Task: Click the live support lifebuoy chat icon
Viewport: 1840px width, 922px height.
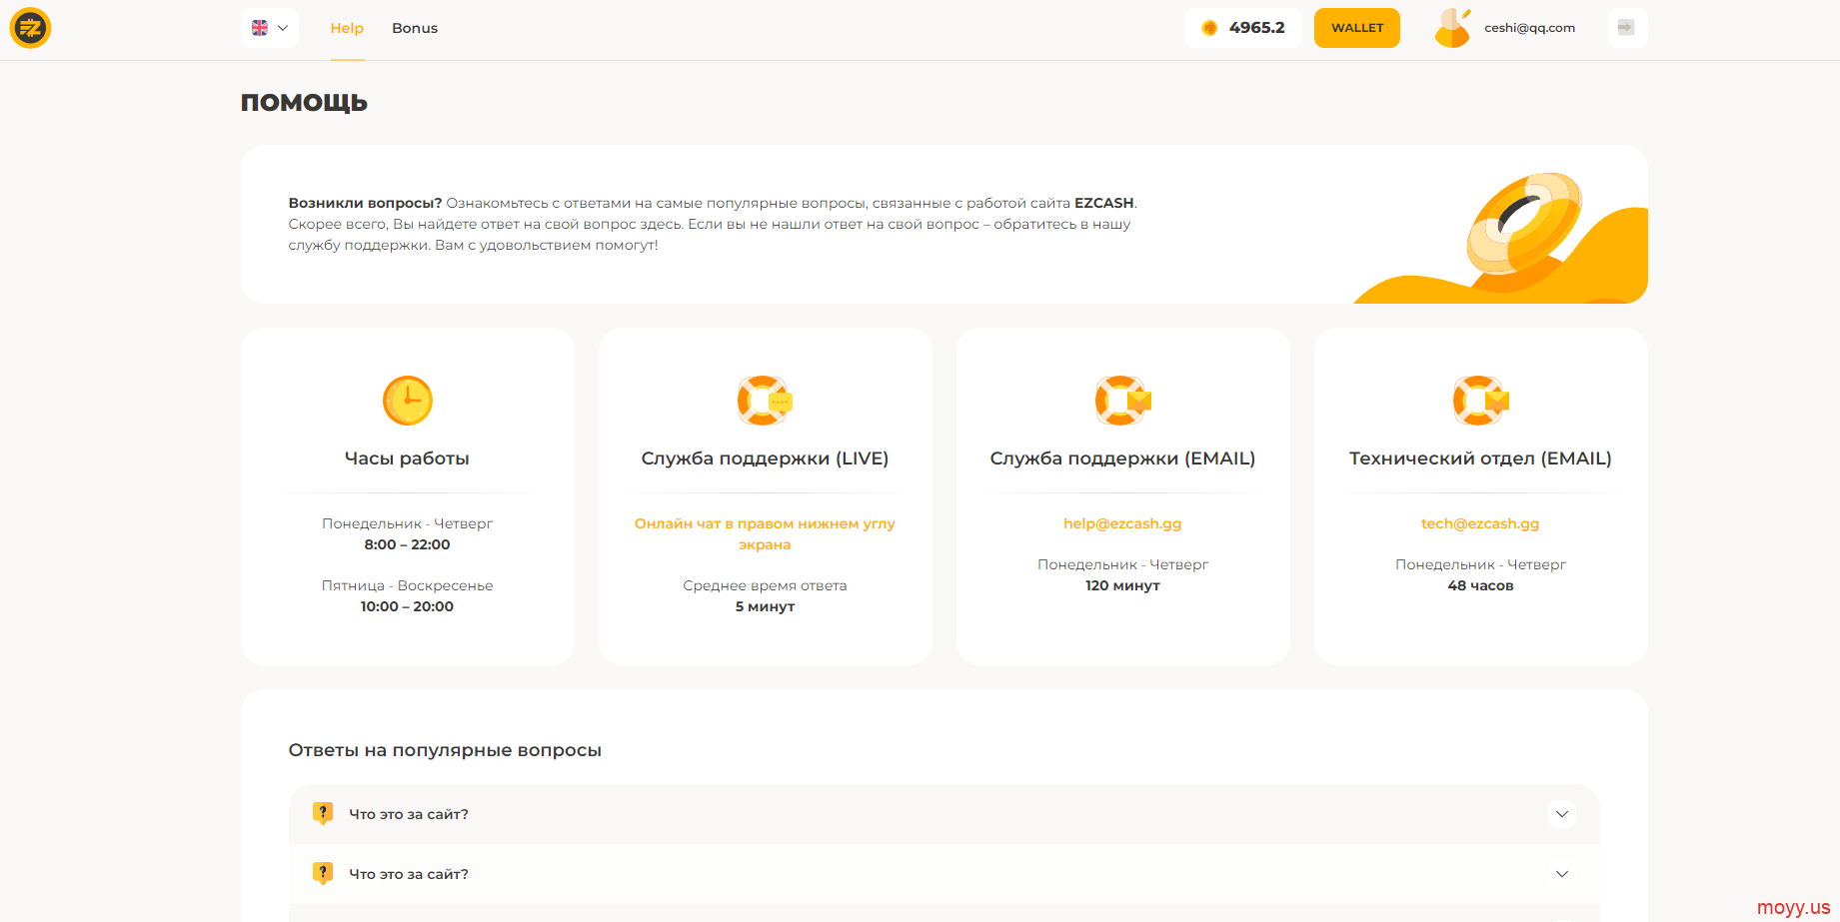Action: (765, 401)
